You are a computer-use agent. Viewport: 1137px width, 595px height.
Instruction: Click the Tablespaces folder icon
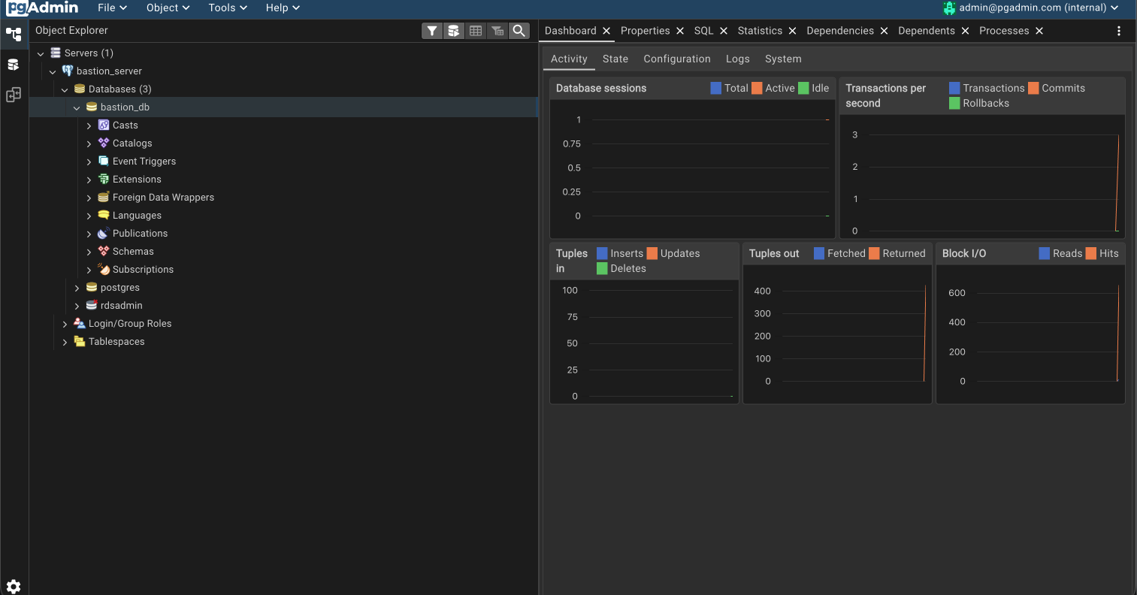pos(80,341)
